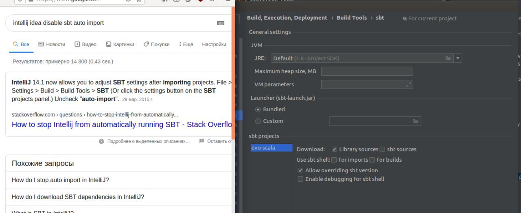Click 'Подробнее о выделенных описаниях' link
Screen dimensions: 521x213
pyautogui.click(x=149, y=141)
